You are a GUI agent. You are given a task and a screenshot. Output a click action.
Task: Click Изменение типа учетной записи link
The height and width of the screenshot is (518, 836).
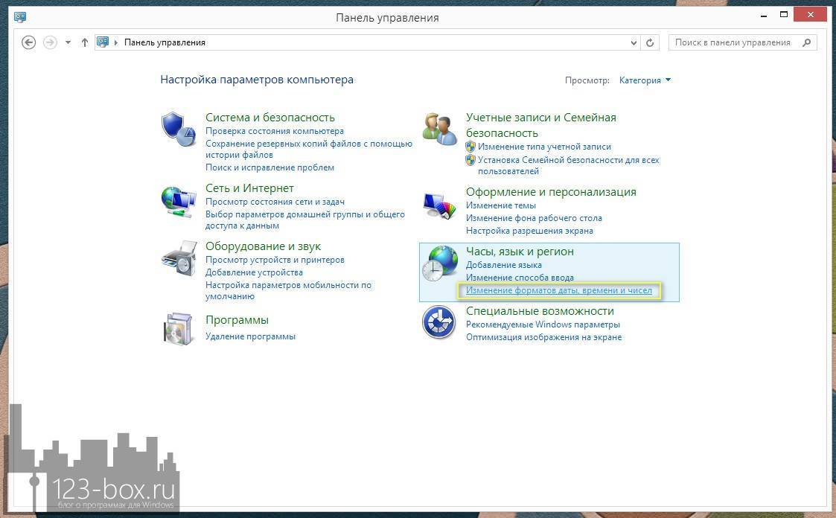pos(544,147)
